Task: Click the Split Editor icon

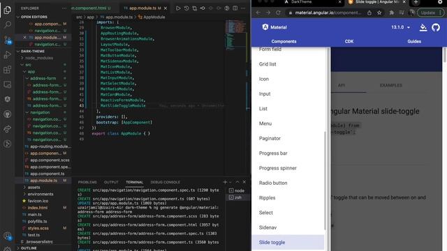Action: tap(235, 8)
